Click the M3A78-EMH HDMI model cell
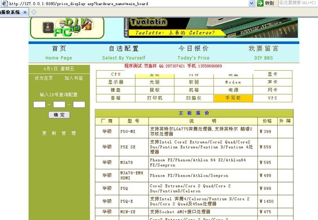Viewport: 318px width, 220px height. 134,175
